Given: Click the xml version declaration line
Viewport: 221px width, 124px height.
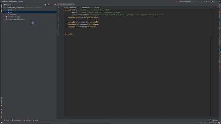Looking at the screenshot, I should 81,8.
